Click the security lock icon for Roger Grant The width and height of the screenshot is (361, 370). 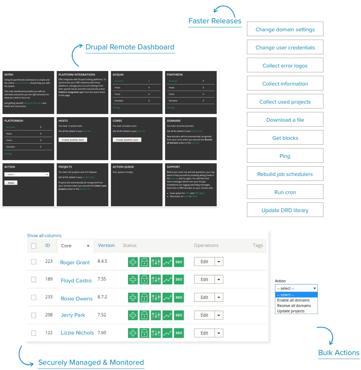coord(144,262)
